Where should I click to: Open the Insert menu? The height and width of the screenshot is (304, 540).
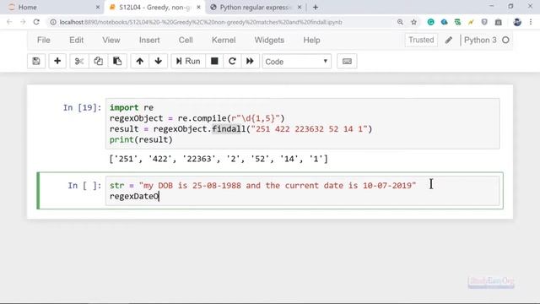pyautogui.click(x=149, y=40)
